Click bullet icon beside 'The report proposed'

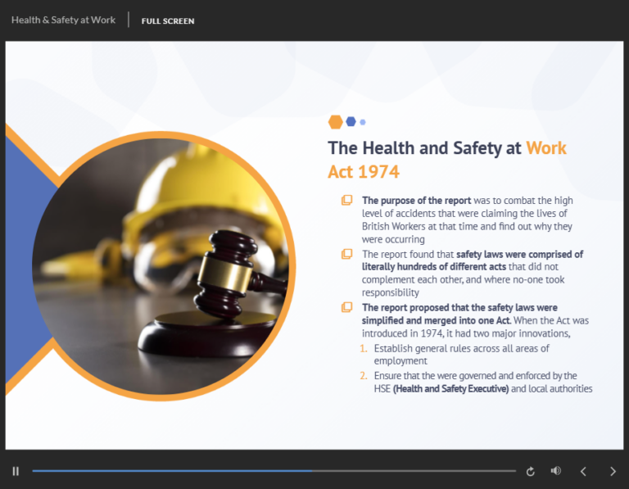click(x=347, y=307)
